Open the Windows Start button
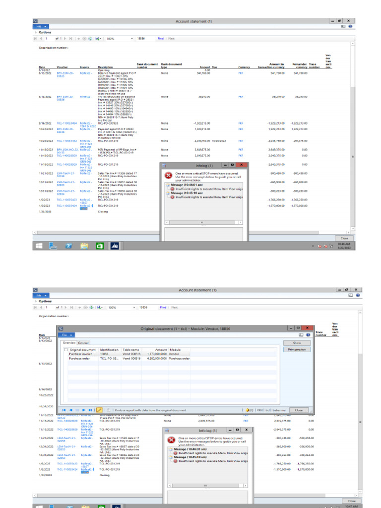Image resolution: width=381 pixels, height=508 pixels. 39,246
